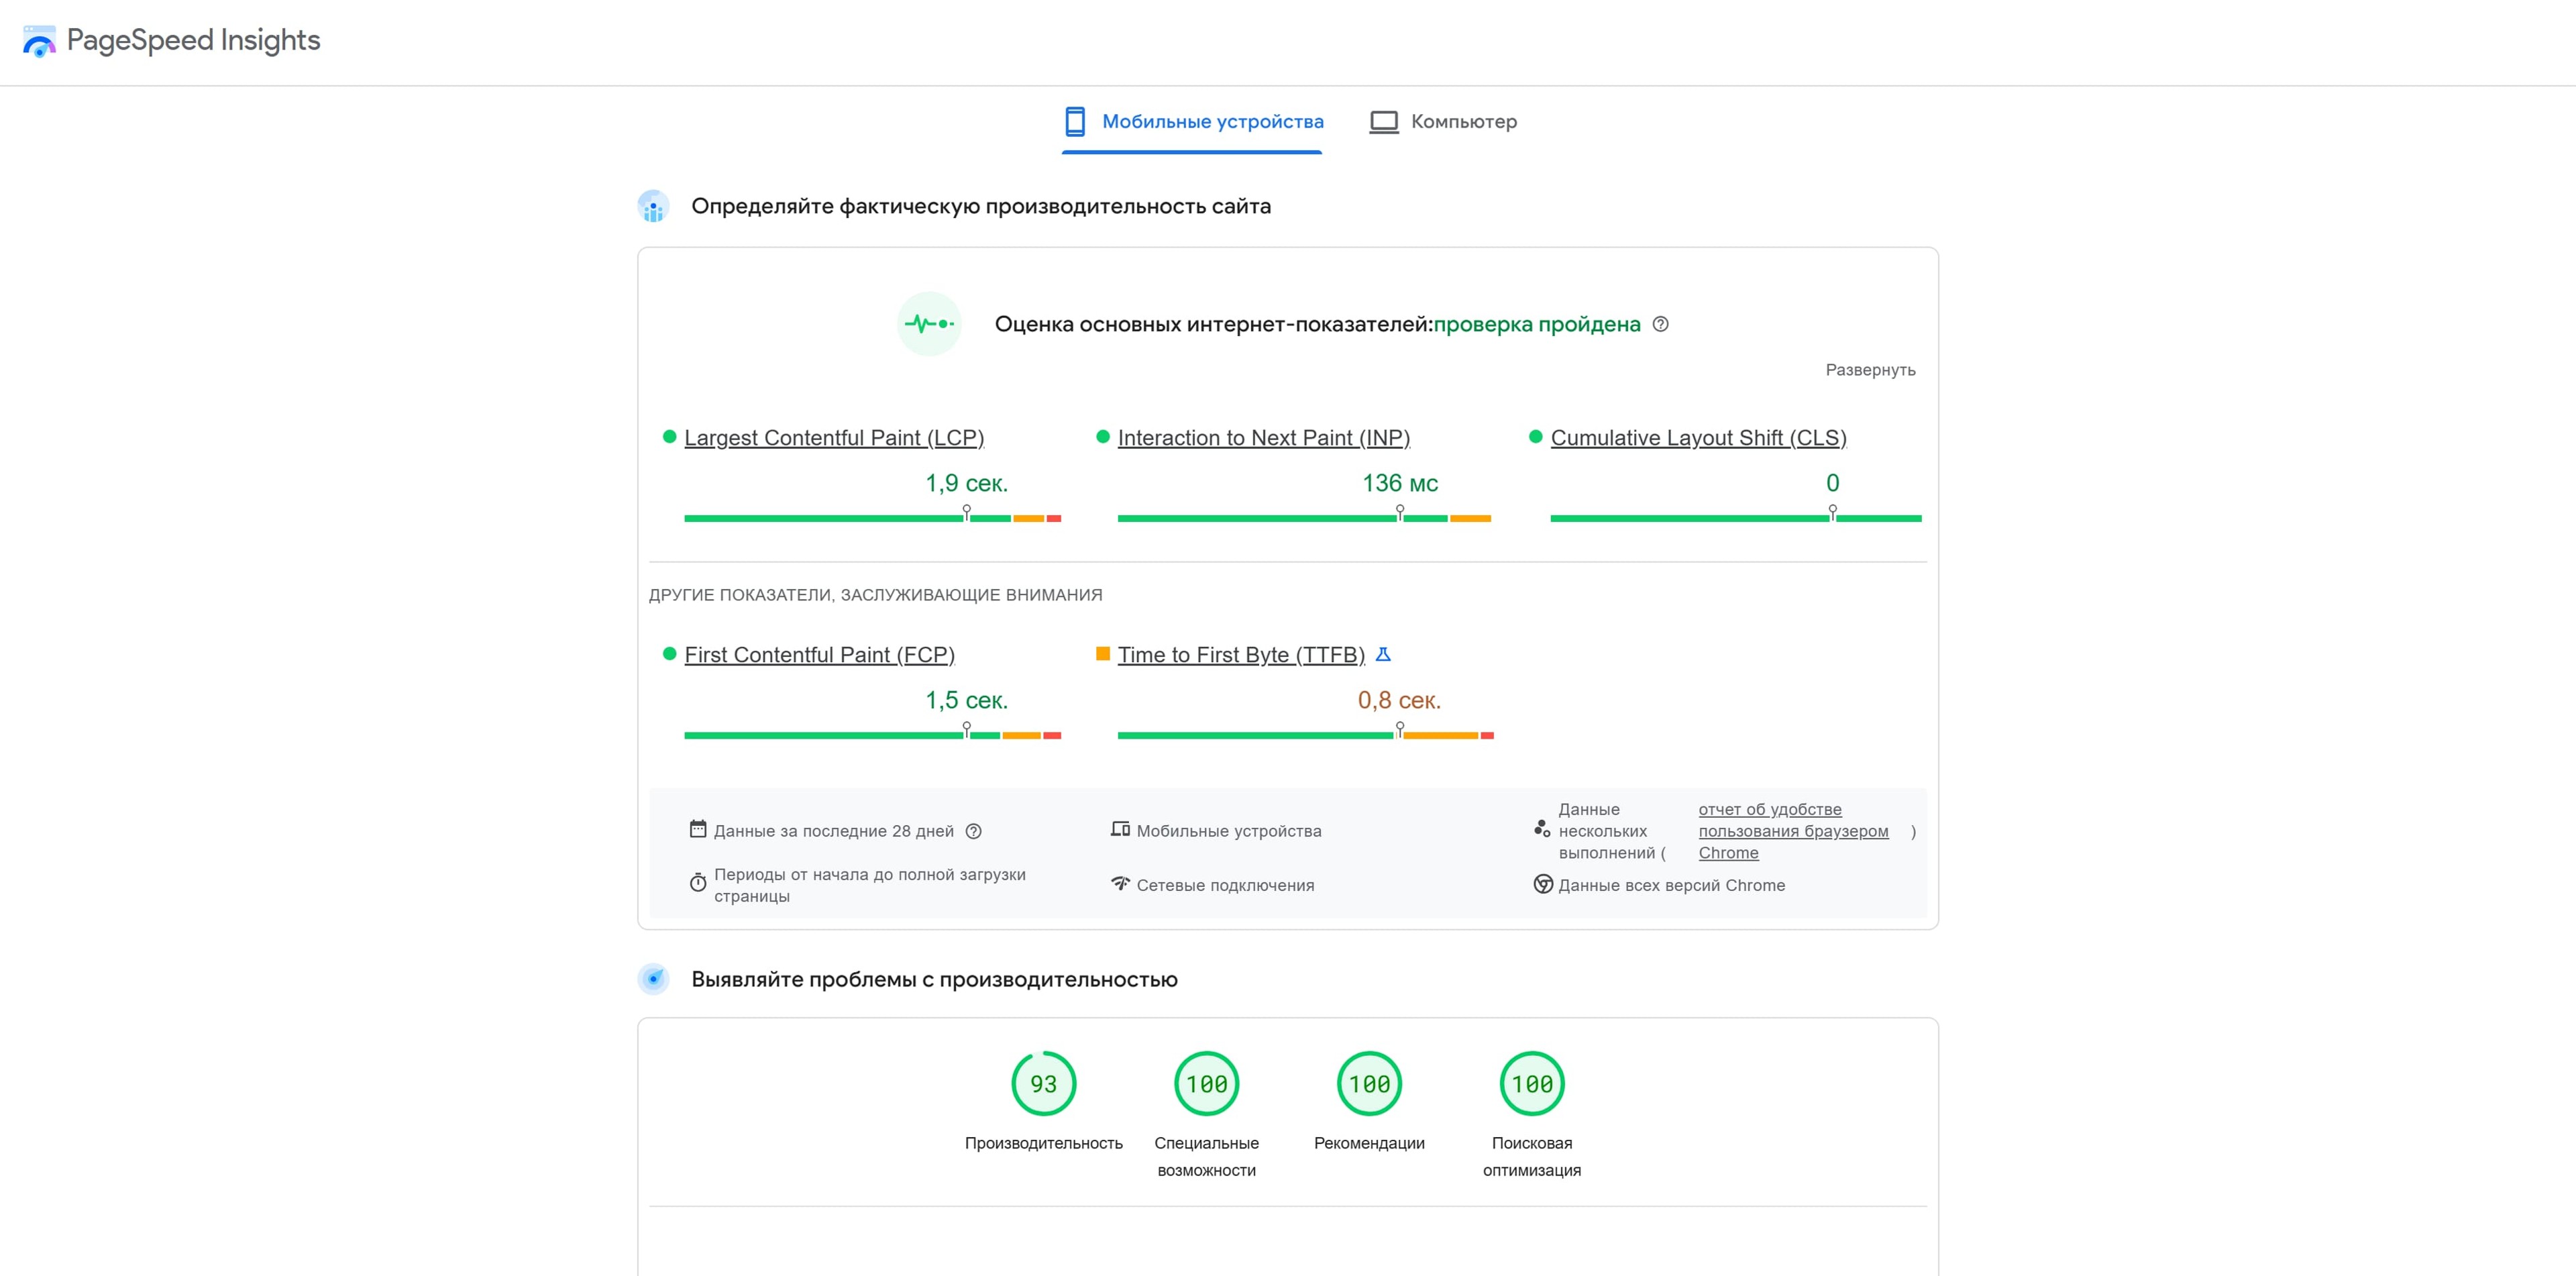Click the network connections icon beside 'Сетевые подключения'
The image size is (2576, 1276).
1120,884
